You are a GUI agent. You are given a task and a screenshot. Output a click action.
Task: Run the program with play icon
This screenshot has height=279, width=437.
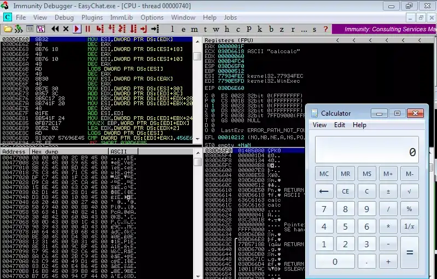coord(77,29)
